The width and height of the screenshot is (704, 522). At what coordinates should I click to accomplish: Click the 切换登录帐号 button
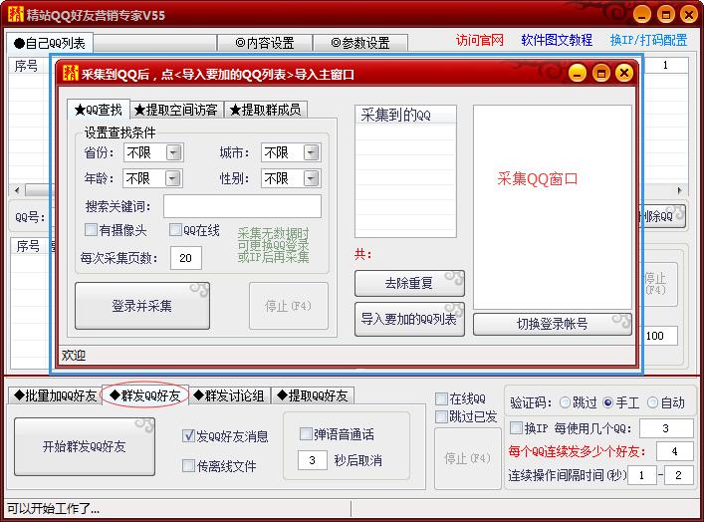click(553, 324)
